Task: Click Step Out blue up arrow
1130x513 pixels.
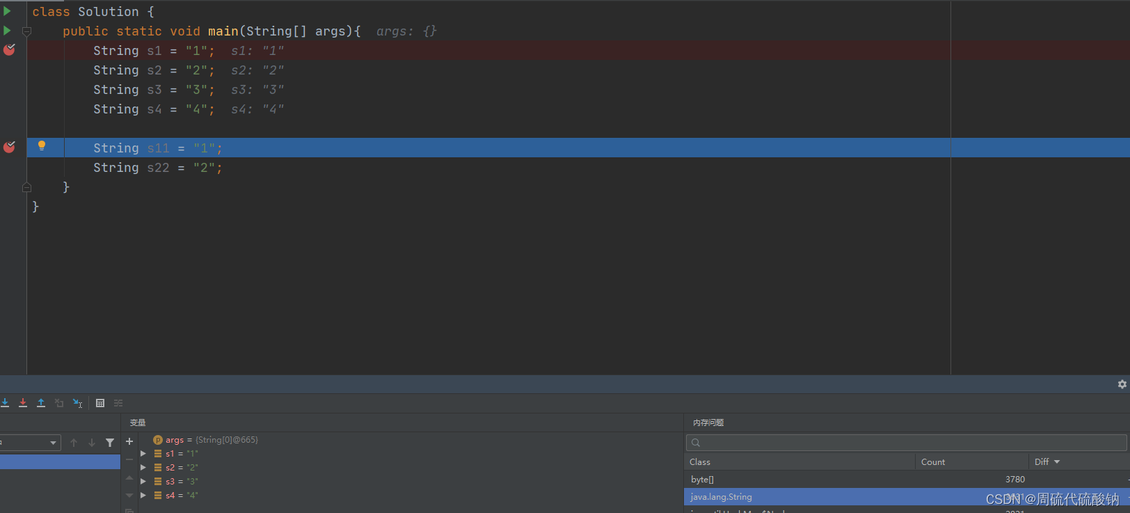Action: point(41,403)
